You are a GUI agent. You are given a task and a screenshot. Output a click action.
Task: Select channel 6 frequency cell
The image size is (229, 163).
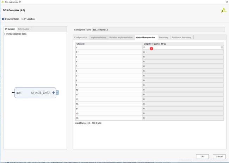[183, 71]
